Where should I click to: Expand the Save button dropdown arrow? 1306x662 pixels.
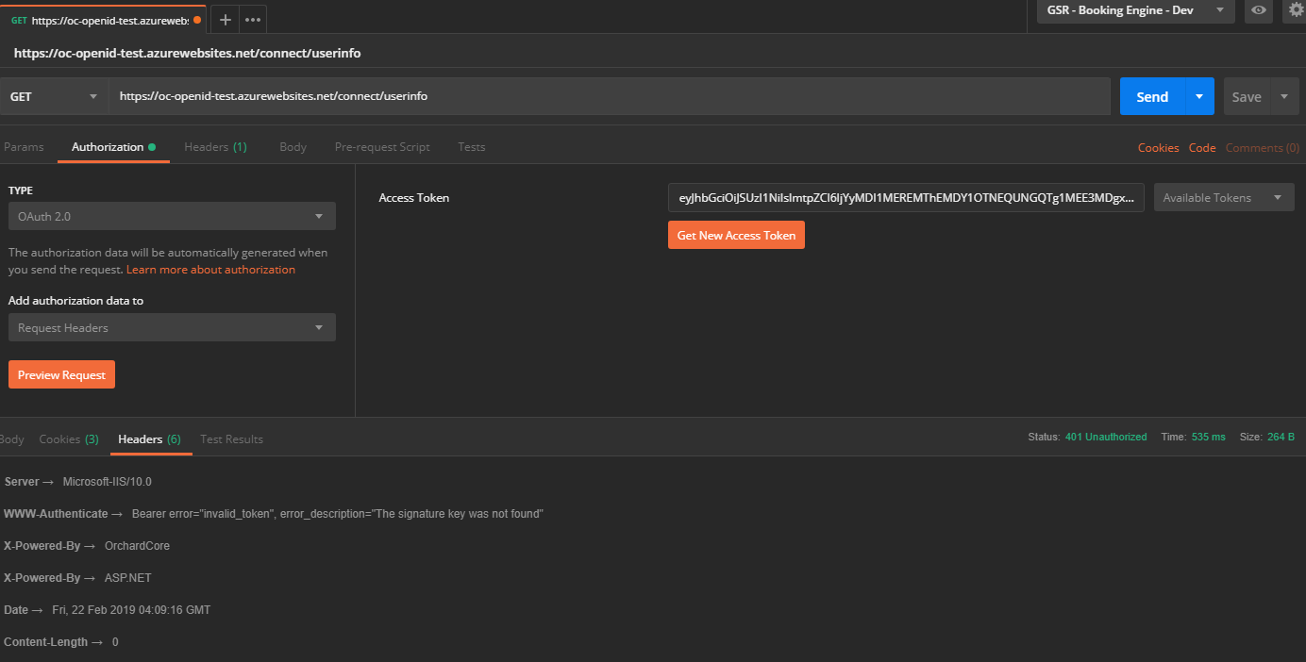coord(1284,95)
